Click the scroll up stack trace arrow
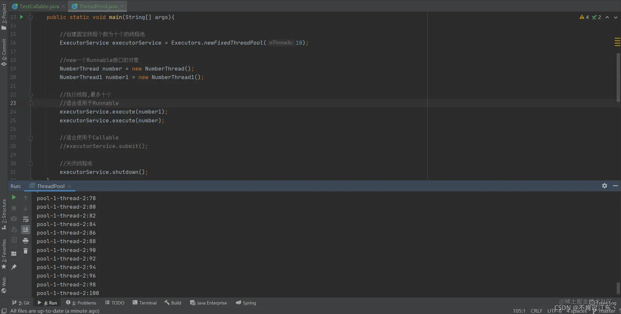The height and width of the screenshot is (314, 621). coord(26,198)
